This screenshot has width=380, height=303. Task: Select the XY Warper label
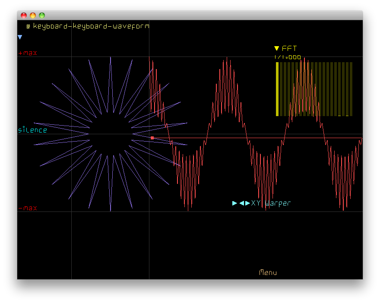[x=271, y=203]
